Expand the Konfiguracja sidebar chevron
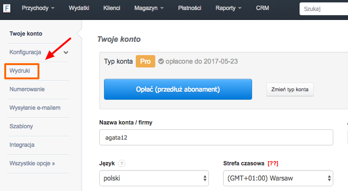This screenshot has width=348, height=191. 66,52
